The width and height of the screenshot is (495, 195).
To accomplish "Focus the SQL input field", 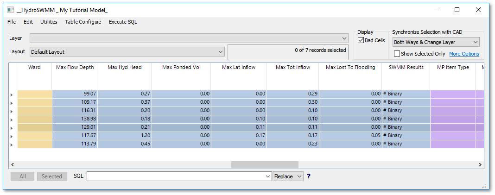I will (x=176, y=176).
